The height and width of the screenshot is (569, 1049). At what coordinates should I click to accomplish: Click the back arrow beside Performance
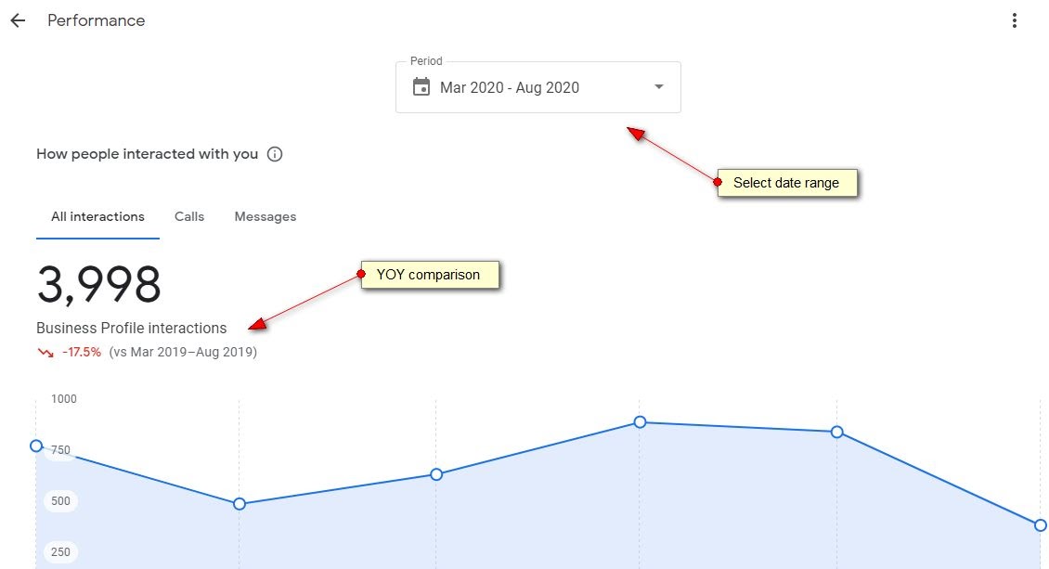[18, 20]
